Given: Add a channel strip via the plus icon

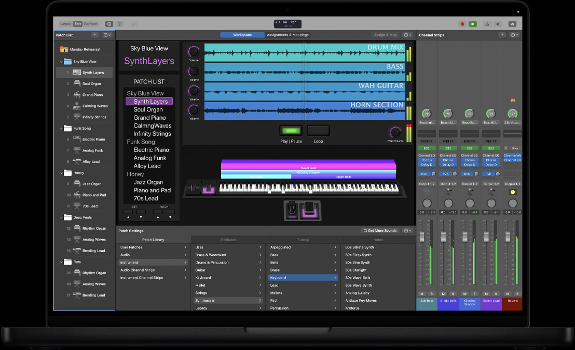Looking at the screenshot, I should point(502,35).
